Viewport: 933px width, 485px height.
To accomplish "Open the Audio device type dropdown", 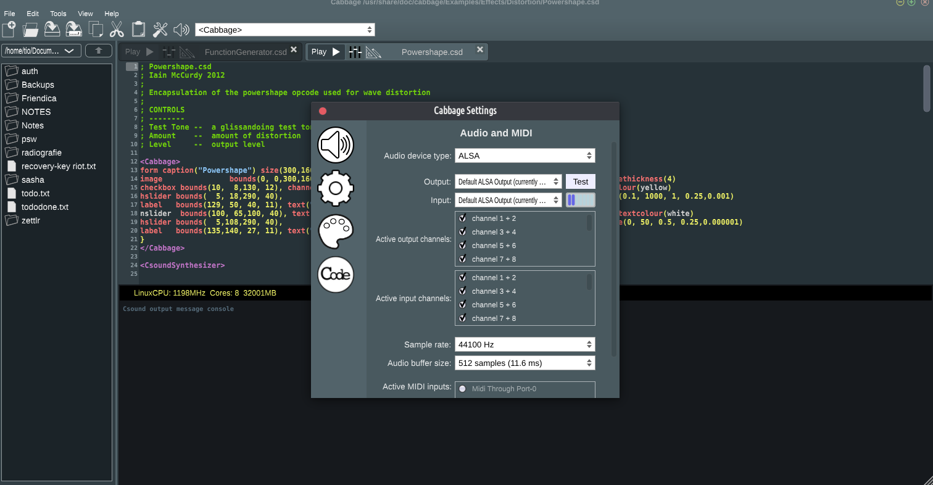I will (525, 156).
